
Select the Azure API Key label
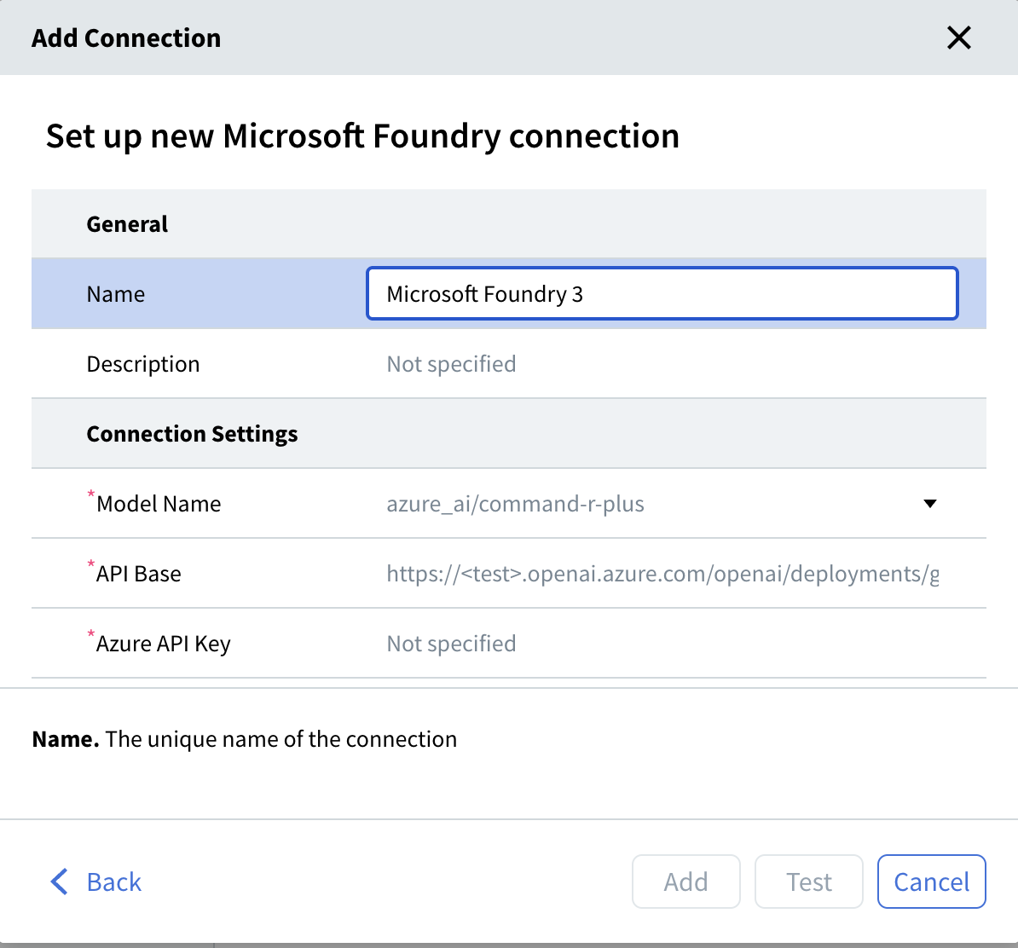(163, 644)
